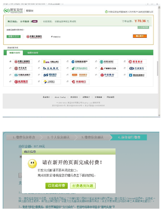Open the 友情链接 footer link
163x210 pixels.
[98, 97]
